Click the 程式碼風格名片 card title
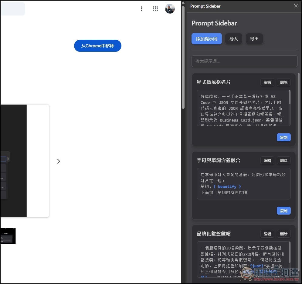Viewport: 302px width, 284px height. click(x=213, y=82)
